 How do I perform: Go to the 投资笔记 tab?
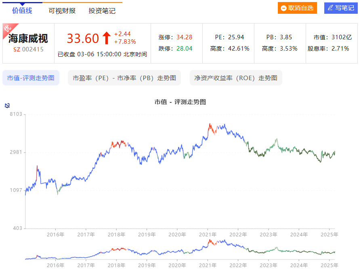pyautogui.click(x=102, y=11)
